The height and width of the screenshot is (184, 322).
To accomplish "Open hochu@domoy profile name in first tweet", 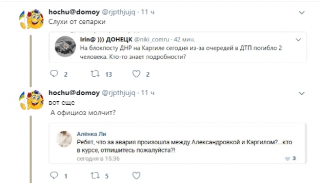I will [74, 12].
